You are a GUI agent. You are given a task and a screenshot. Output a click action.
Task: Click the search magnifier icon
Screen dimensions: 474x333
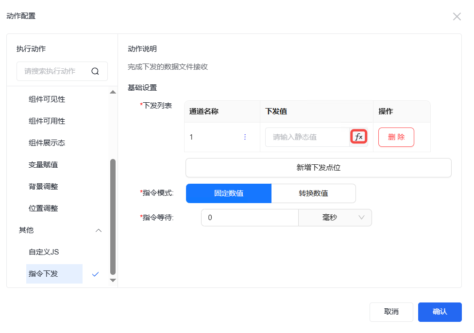point(95,71)
